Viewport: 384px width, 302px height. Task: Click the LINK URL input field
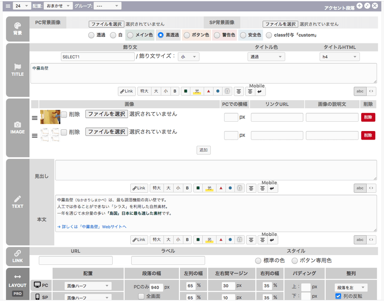click(x=76, y=260)
